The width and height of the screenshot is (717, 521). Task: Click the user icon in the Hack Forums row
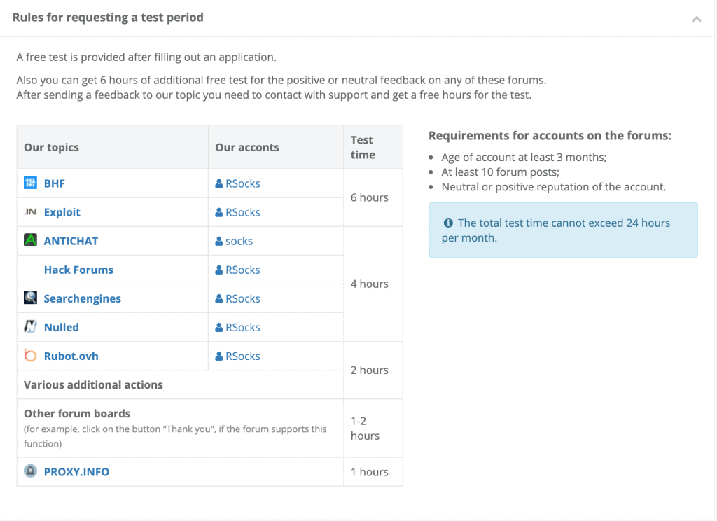[x=219, y=270]
